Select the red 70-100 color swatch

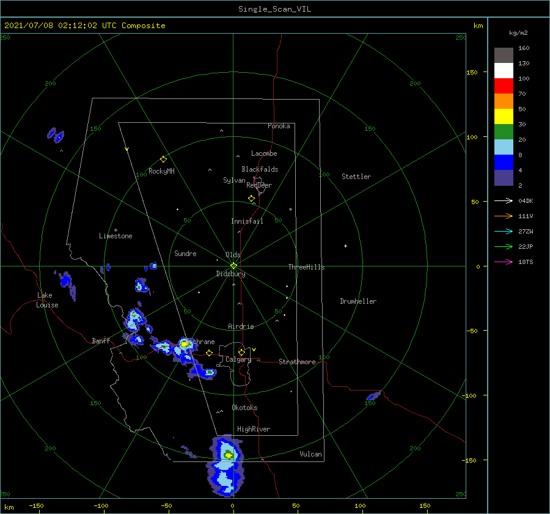coord(504,86)
